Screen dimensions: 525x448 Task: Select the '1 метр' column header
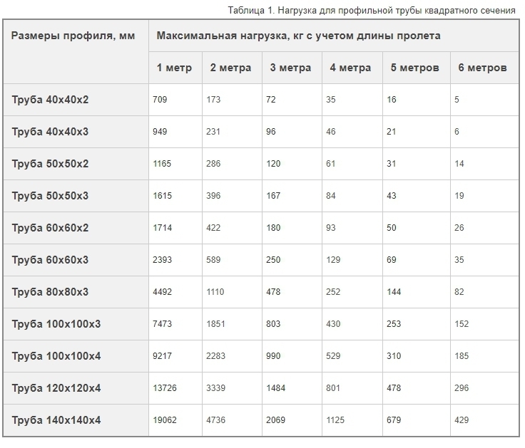pos(174,68)
